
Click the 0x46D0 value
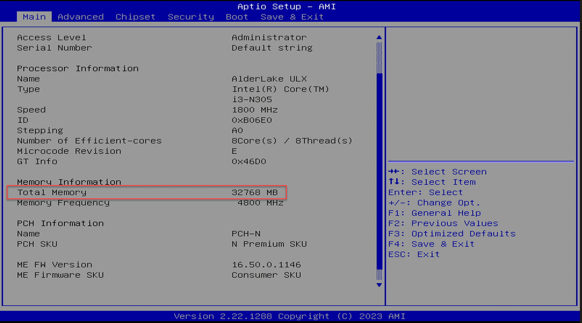click(249, 161)
